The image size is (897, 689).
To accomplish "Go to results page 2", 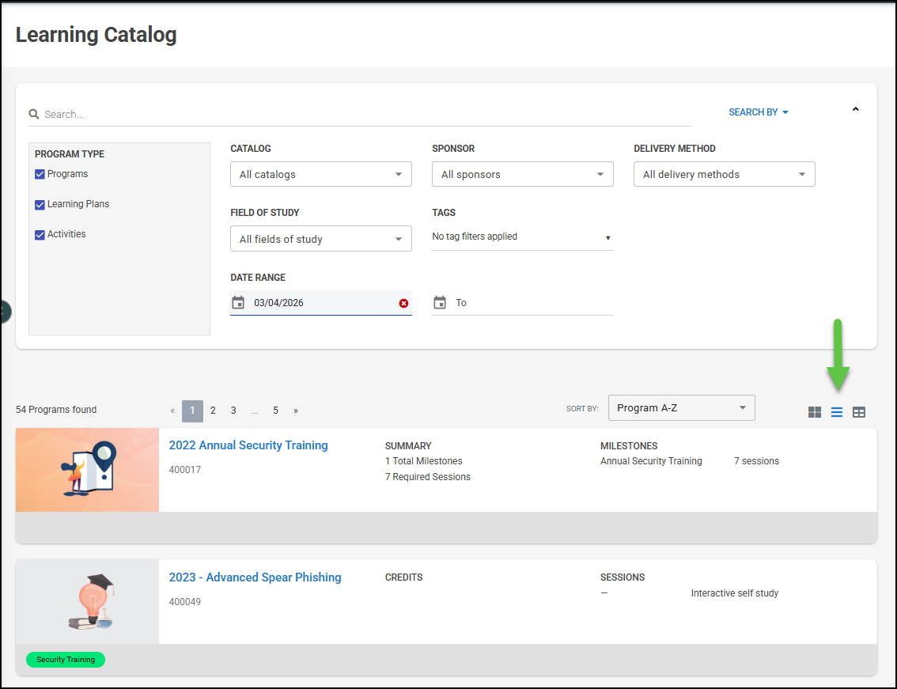I will coord(213,411).
